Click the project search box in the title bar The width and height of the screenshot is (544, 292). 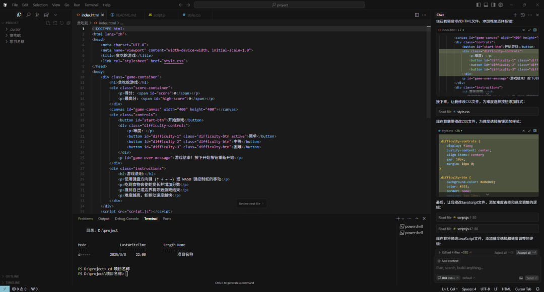[x=279, y=5]
